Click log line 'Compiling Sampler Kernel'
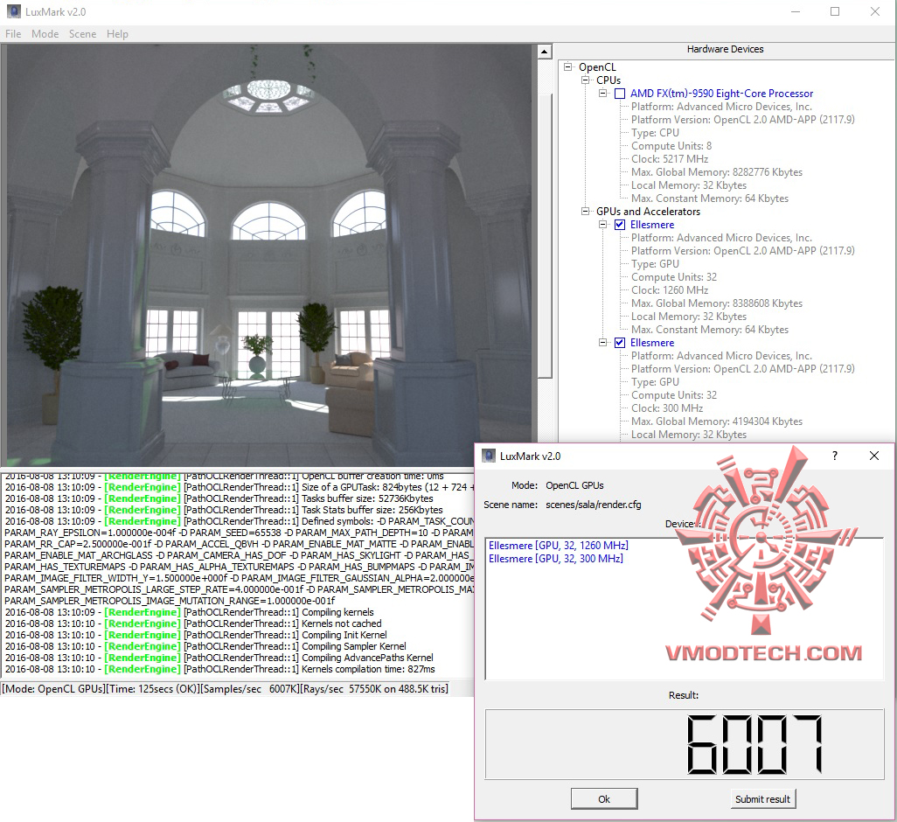The height and width of the screenshot is (822, 897). (x=206, y=646)
